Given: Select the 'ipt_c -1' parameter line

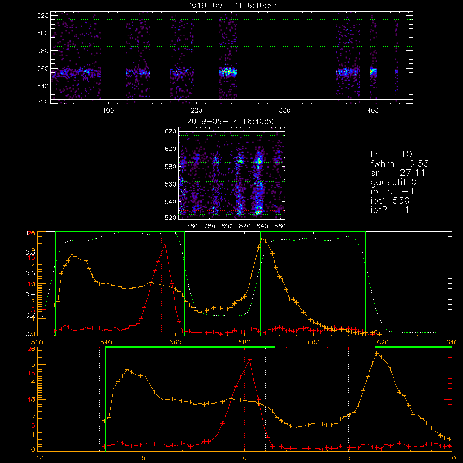Looking at the screenshot, I should (x=392, y=192).
